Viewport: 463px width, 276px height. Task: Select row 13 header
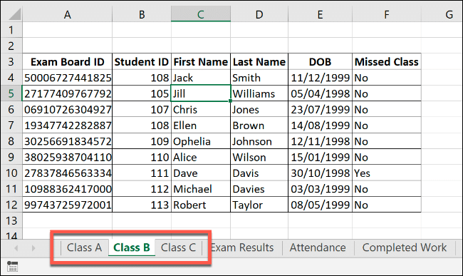[x=11, y=221]
